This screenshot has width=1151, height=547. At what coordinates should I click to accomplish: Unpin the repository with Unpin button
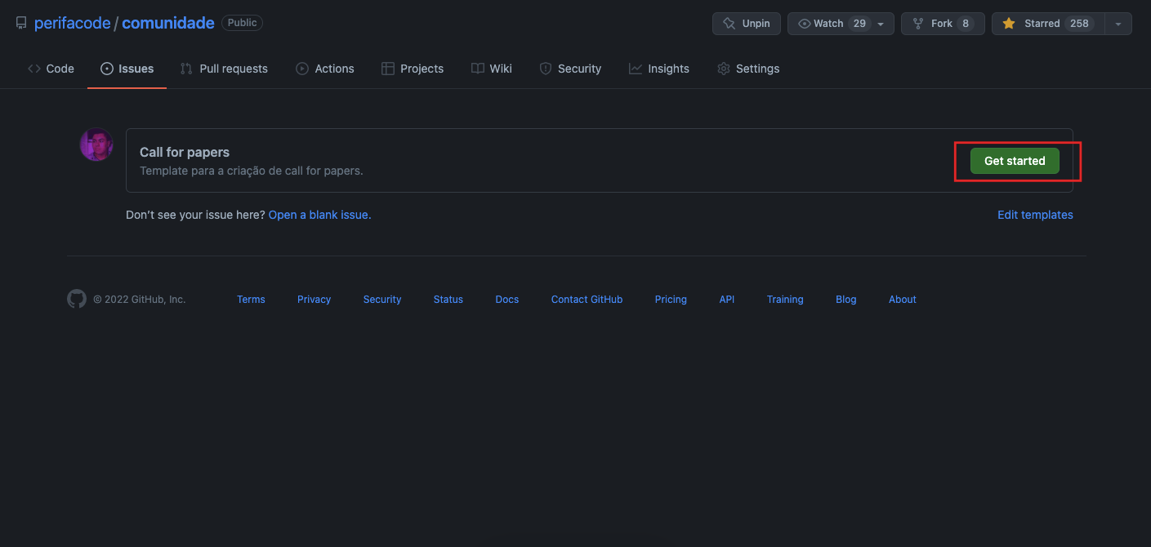click(x=747, y=24)
